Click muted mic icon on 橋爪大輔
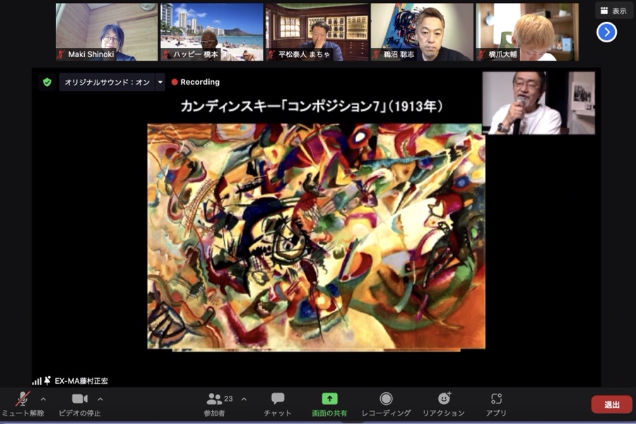Image resolution: width=636 pixels, height=424 pixels. (x=481, y=54)
